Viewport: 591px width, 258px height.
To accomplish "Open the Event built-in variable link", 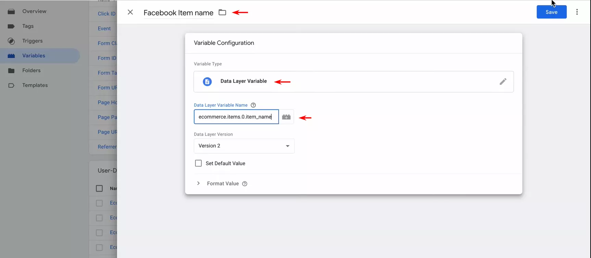I will [x=104, y=28].
